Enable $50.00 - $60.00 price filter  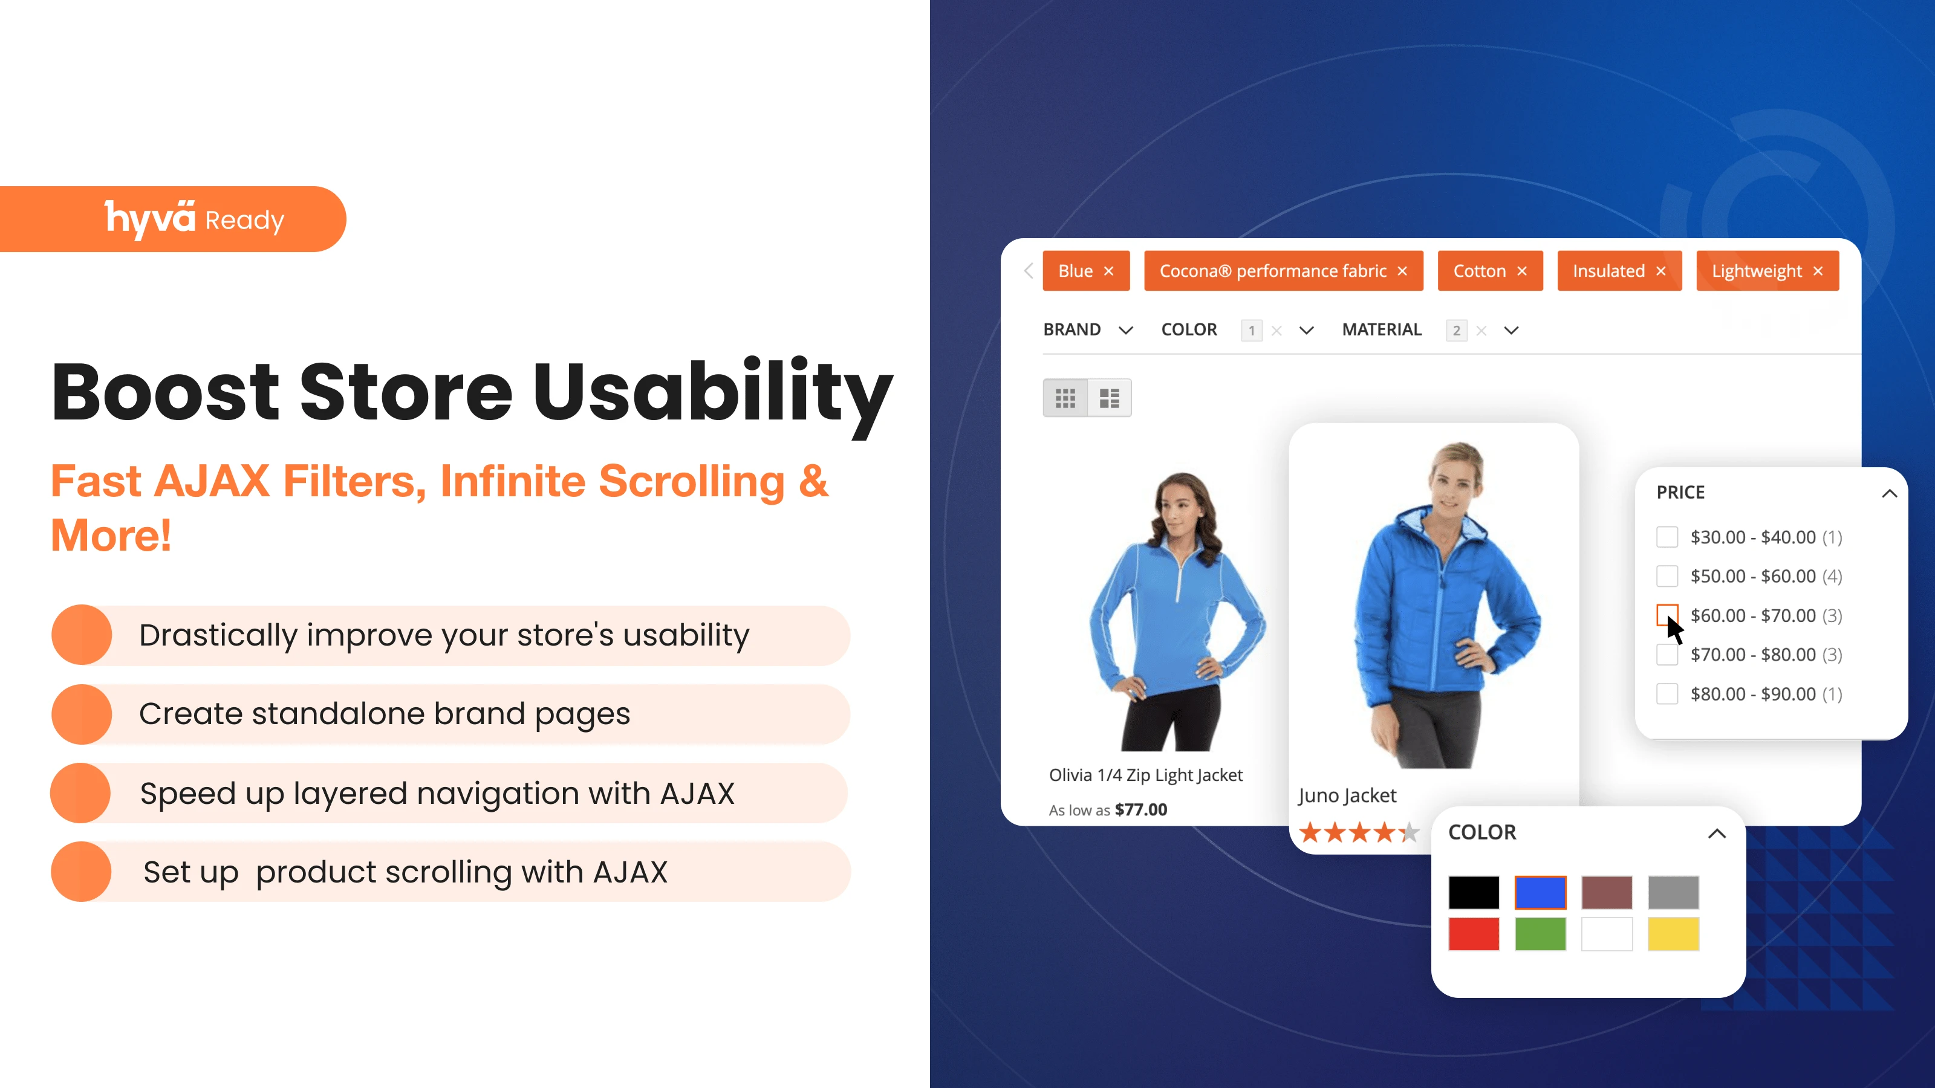(1667, 575)
